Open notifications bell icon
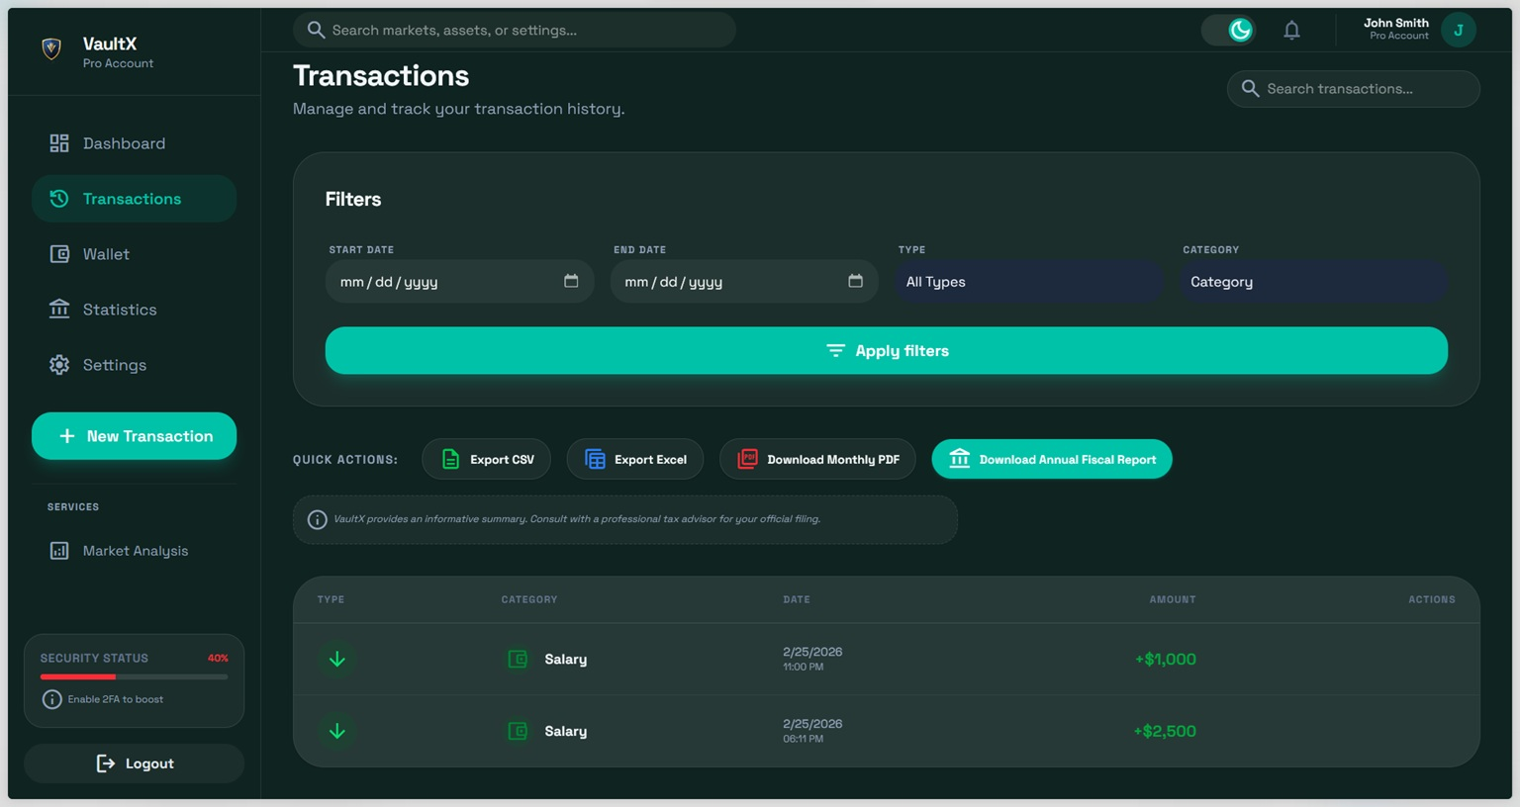The image size is (1520, 807). tap(1291, 30)
